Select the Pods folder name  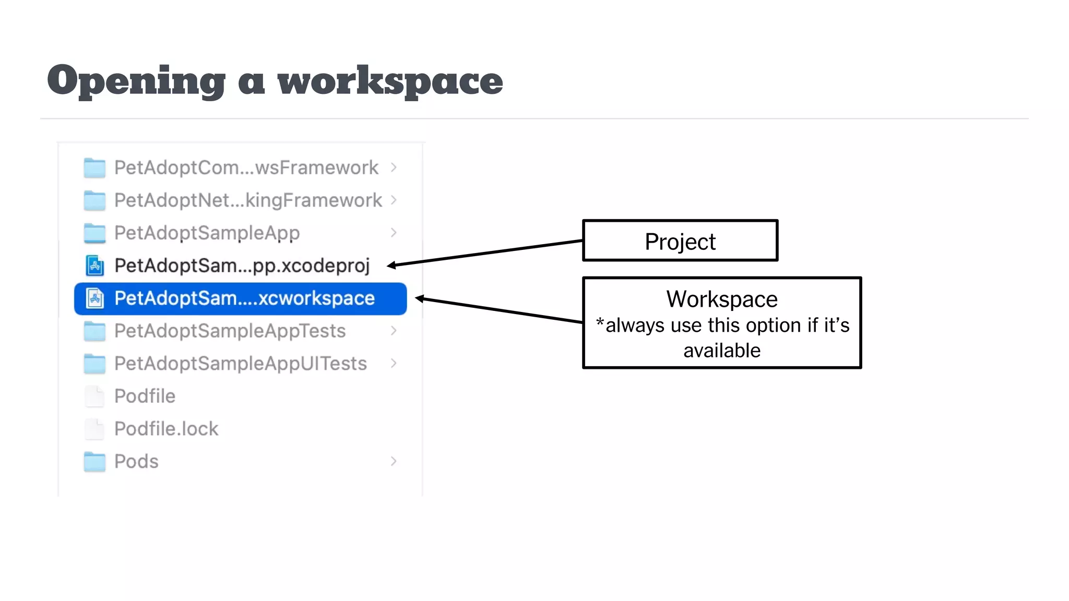pyautogui.click(x=136, y=461)
